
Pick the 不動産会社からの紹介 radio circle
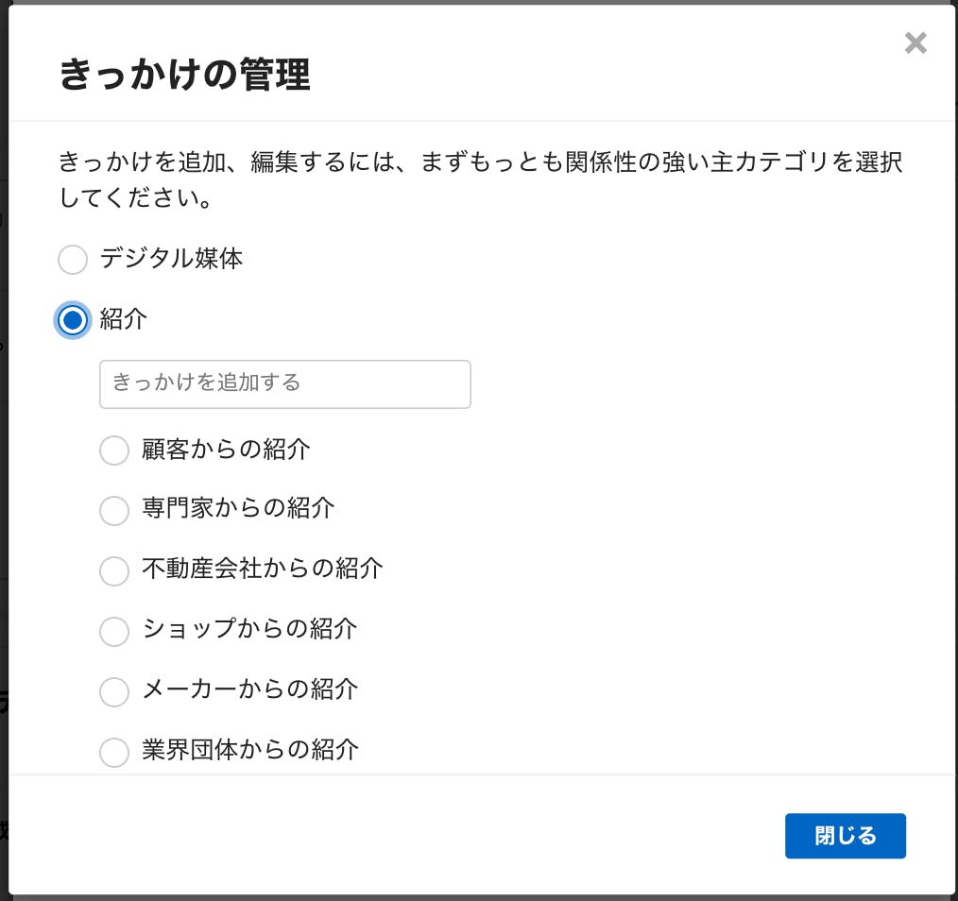[114, 571]
